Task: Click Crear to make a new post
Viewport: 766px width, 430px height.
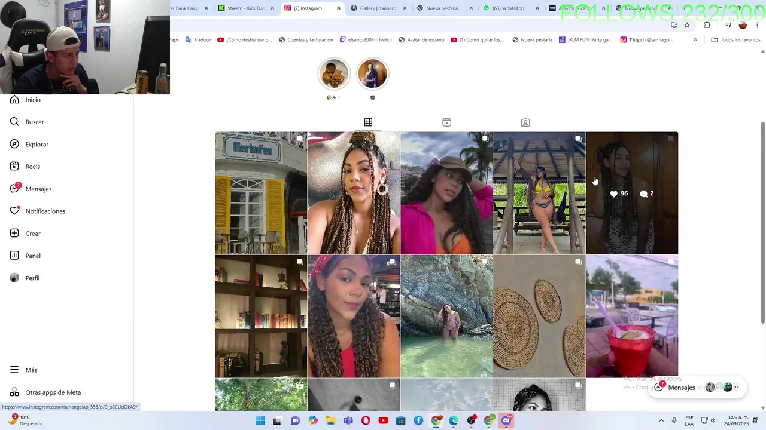Action: coord(25,234)
